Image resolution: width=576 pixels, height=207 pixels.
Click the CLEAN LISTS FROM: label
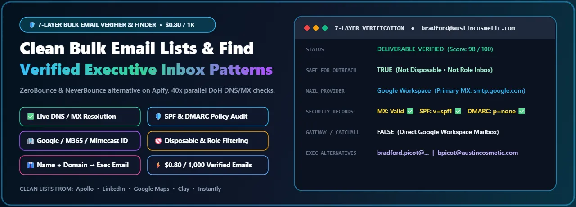point(46,189)
